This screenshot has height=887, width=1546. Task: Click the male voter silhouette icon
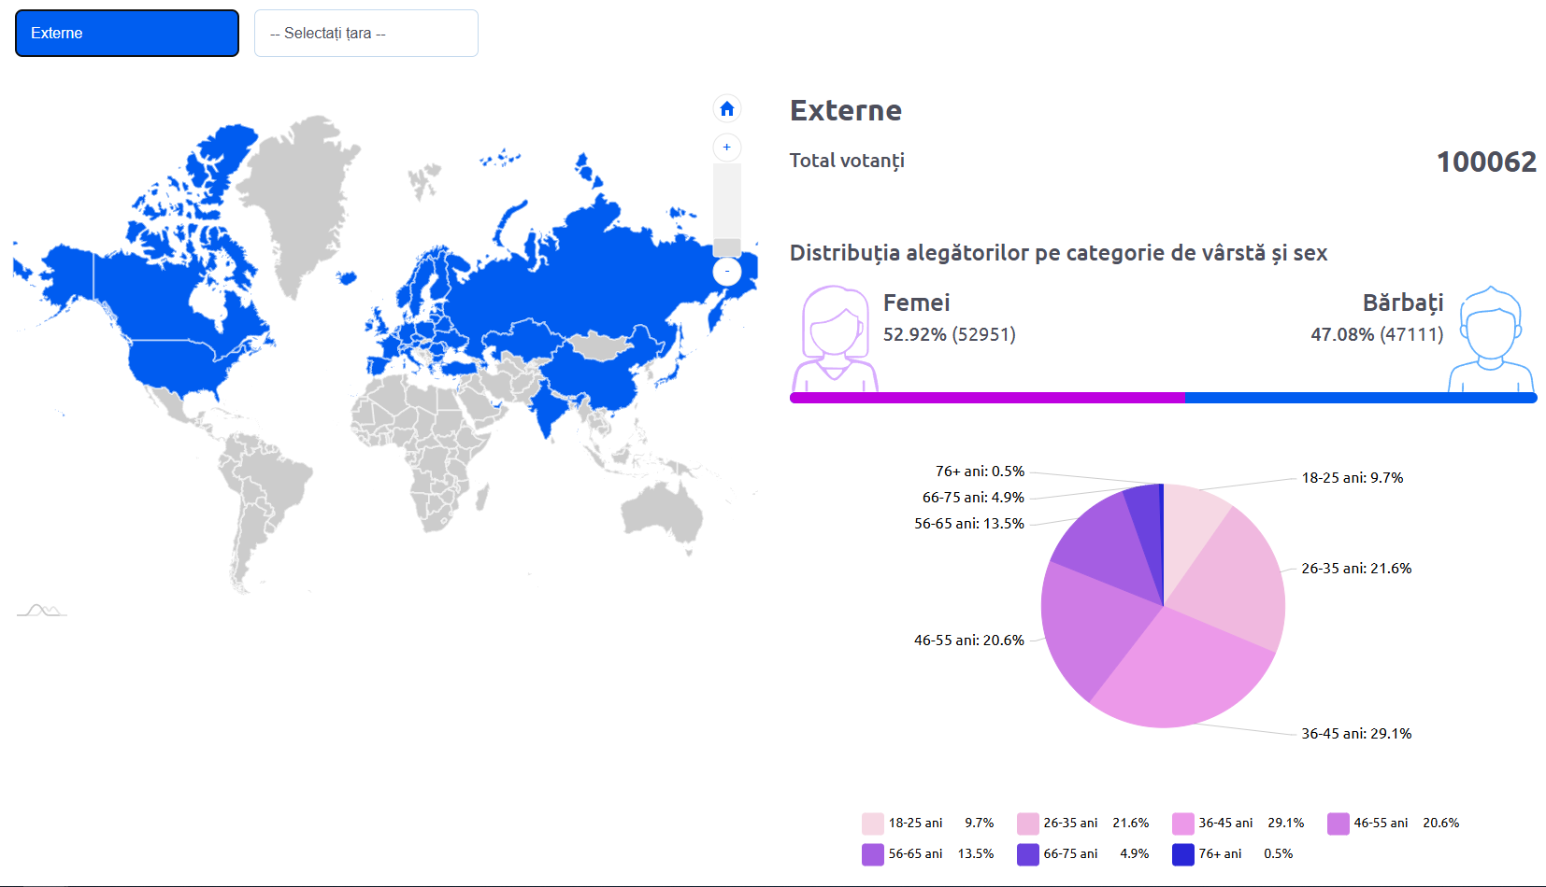pyautogui.click(x=1491, y=339)
